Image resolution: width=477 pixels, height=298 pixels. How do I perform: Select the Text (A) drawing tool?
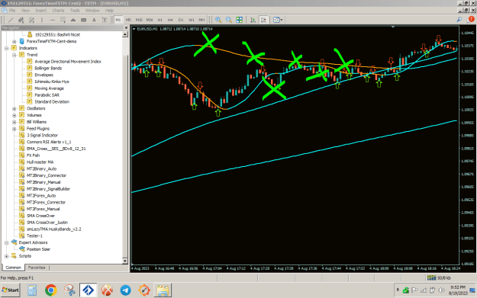(94, 20)
